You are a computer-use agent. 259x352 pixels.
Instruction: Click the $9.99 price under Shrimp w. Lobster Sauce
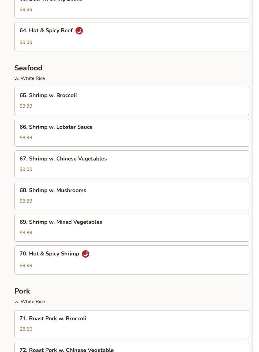tap(26, 138)
